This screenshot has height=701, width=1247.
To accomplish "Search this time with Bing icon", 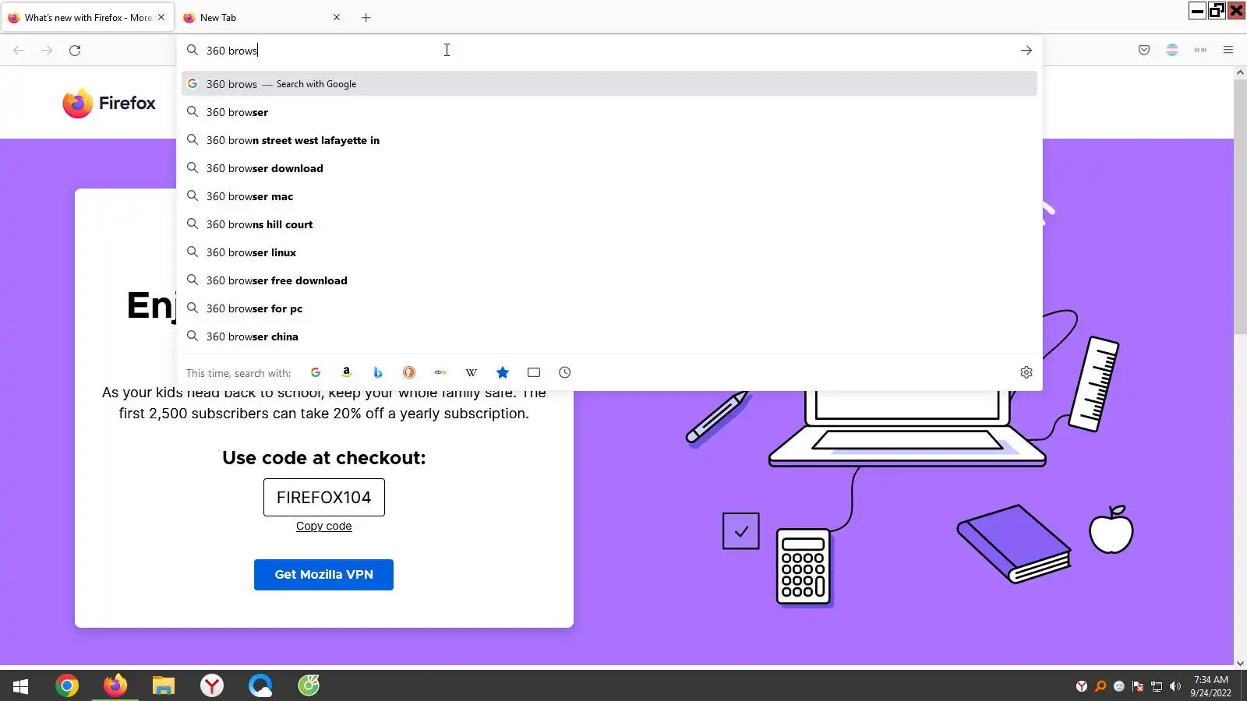I will point(378,372).
